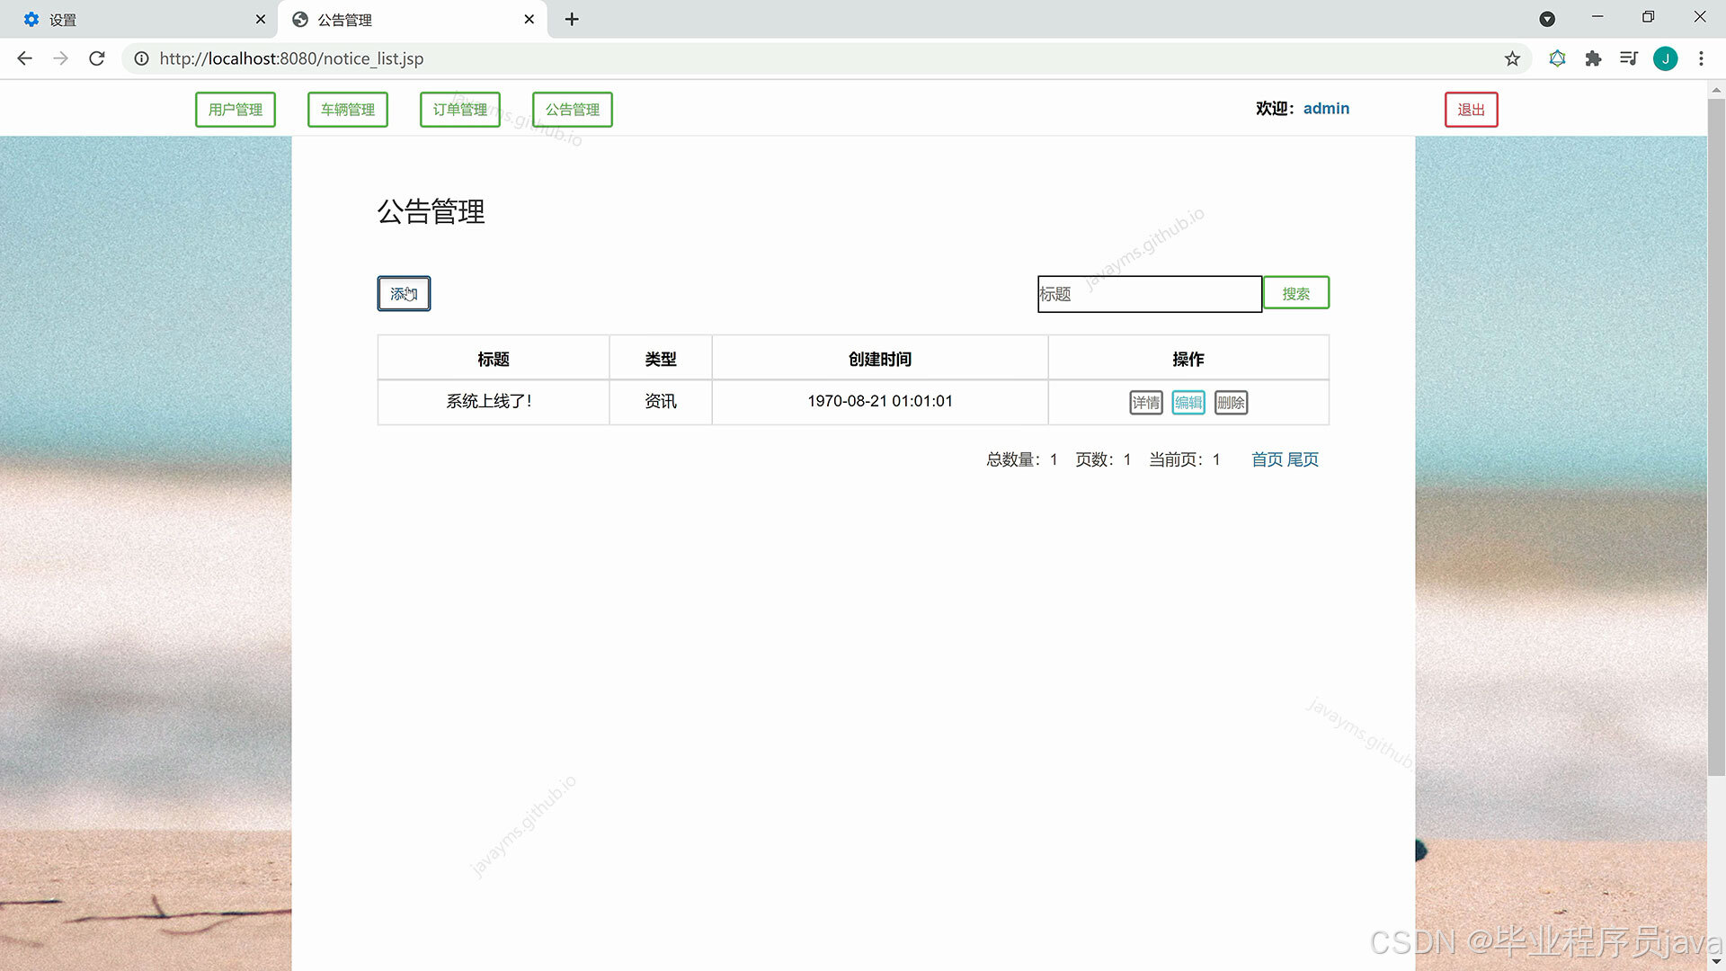Click 删除 to delete 系统上线了 notice

coord(1231,403)
